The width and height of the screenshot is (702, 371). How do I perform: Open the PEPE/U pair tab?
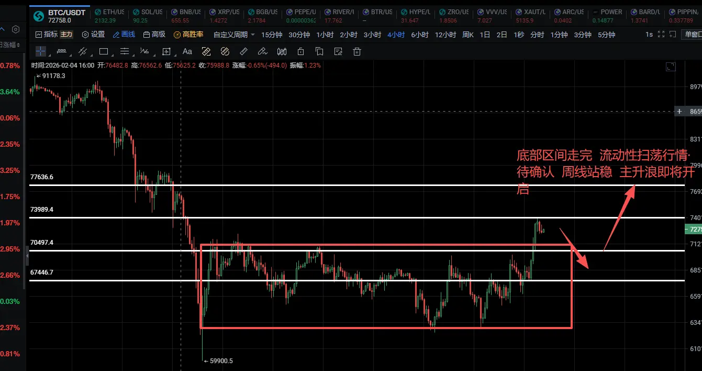pyautogui.click(x=301, y=15)
